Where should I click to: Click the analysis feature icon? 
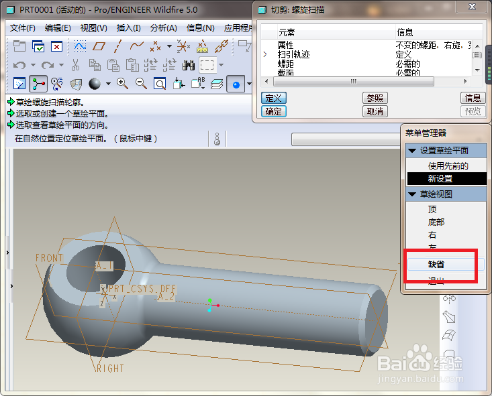tap(203, 46)
